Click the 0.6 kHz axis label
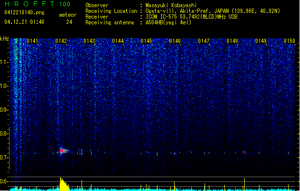The image size is (300, 191). (x=4, y=181)
